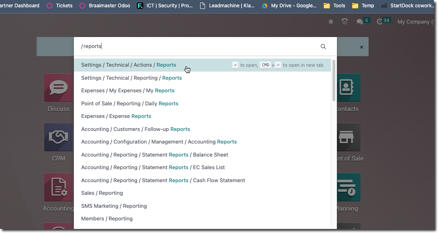Viewport: 438px width, 233px height.
Task: Open the CRM app icon
Action: click(x=58, y=137)
